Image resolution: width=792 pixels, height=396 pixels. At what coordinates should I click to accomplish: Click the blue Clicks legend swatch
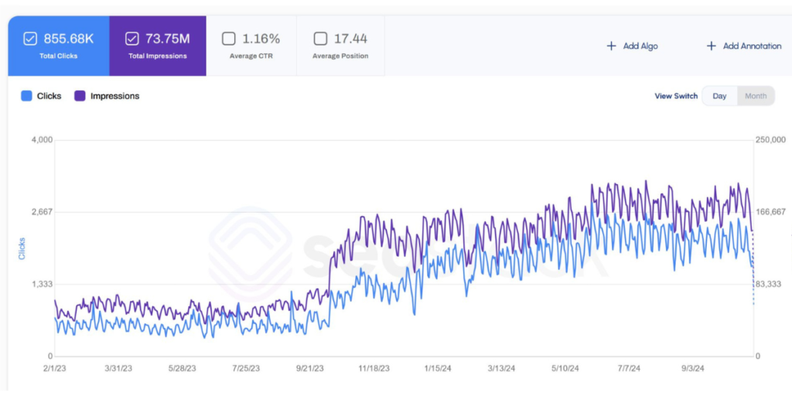click(x=26, y=96)
